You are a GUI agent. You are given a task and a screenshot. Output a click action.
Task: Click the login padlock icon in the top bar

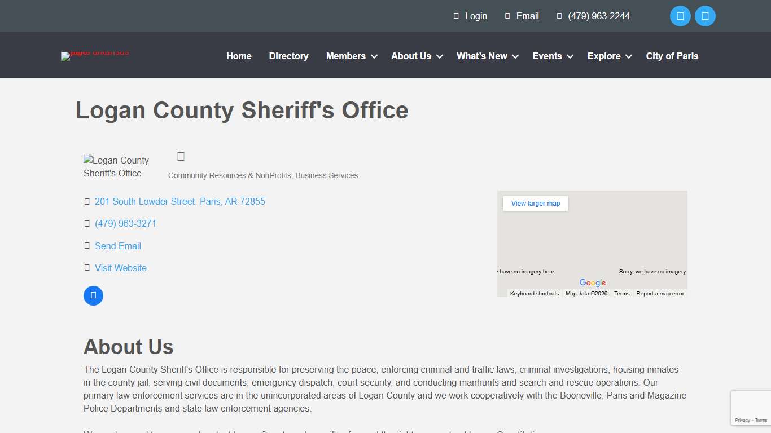pyautogui.click(x=456, y=16)
